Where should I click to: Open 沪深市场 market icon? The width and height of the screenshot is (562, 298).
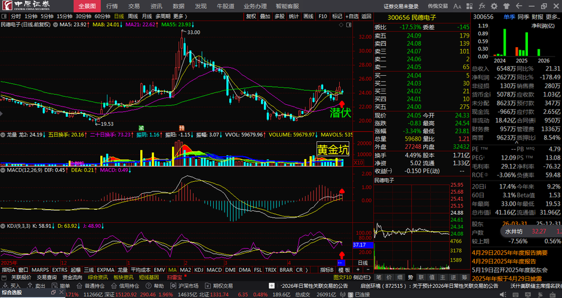[x=173, y=286]
